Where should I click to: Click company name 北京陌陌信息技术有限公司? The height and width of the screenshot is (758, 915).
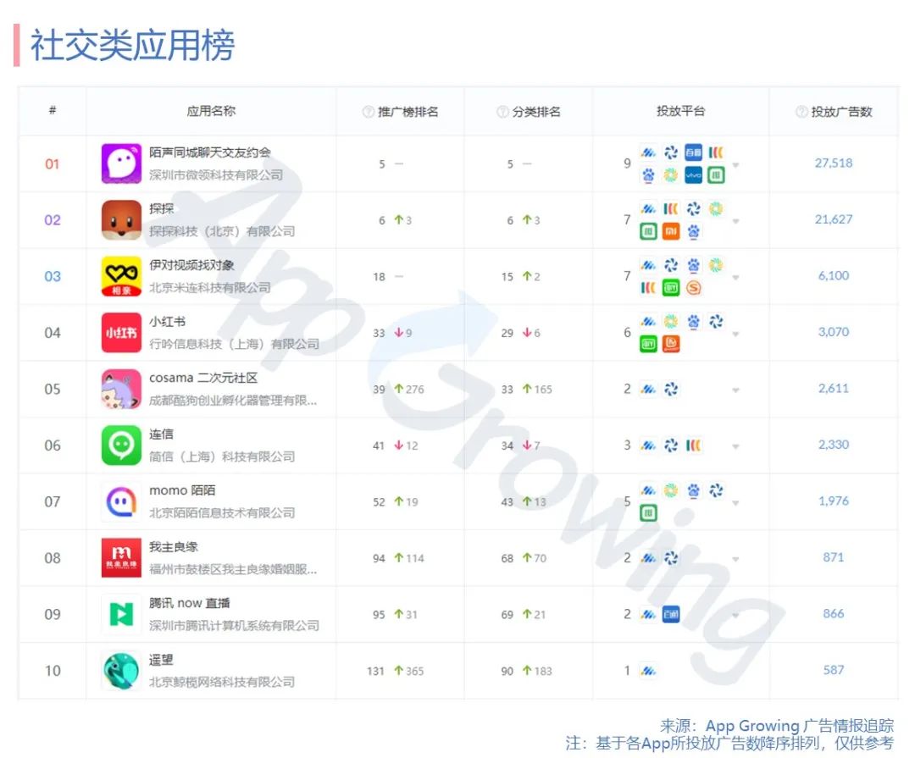point(222,513)
